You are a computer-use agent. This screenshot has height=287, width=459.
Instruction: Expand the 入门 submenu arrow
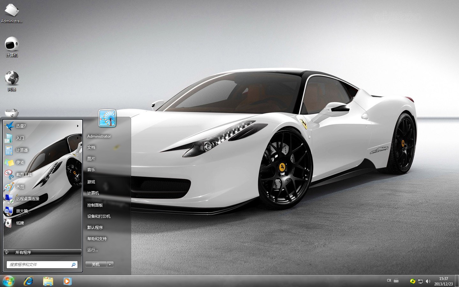(x=78, y=138)
